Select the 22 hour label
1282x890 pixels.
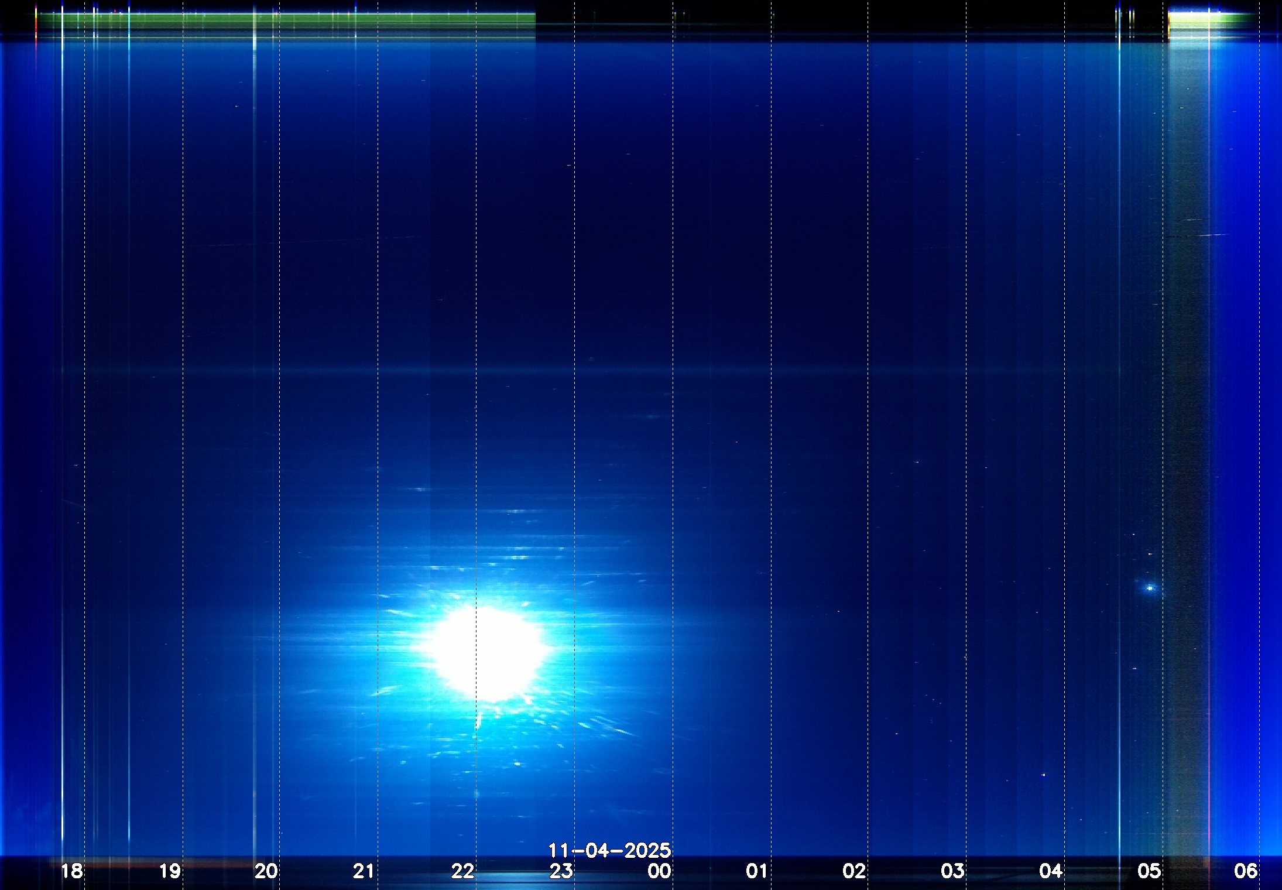462,871
